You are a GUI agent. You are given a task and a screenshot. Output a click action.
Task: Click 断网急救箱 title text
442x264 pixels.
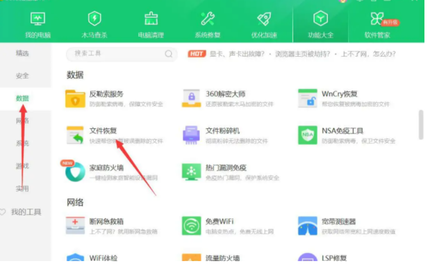[106, 221]
